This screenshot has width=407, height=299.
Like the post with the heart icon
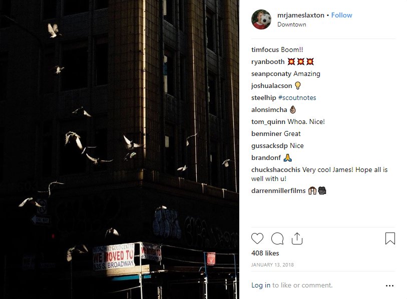coord(257,238)
